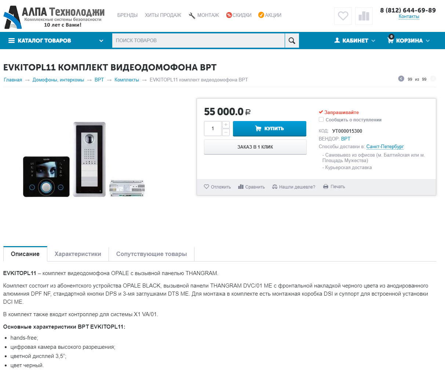Open the Кабинет dropdown menu
The image size is (445, 373).
point(354,40)
